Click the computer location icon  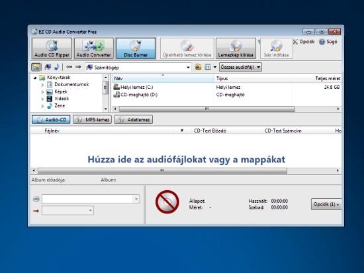coord(48,67)
